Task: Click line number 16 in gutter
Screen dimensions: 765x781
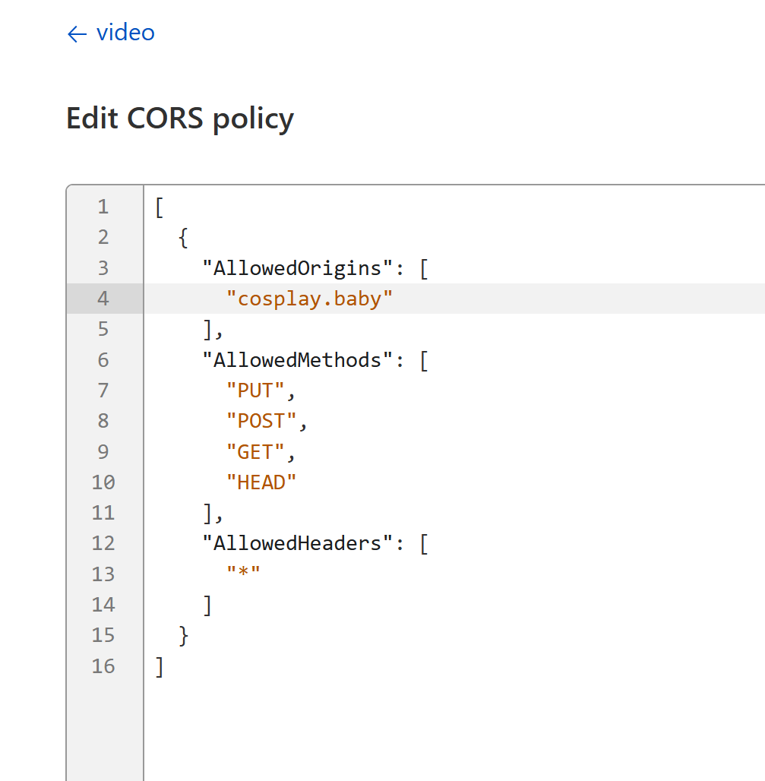Action: 103,666
